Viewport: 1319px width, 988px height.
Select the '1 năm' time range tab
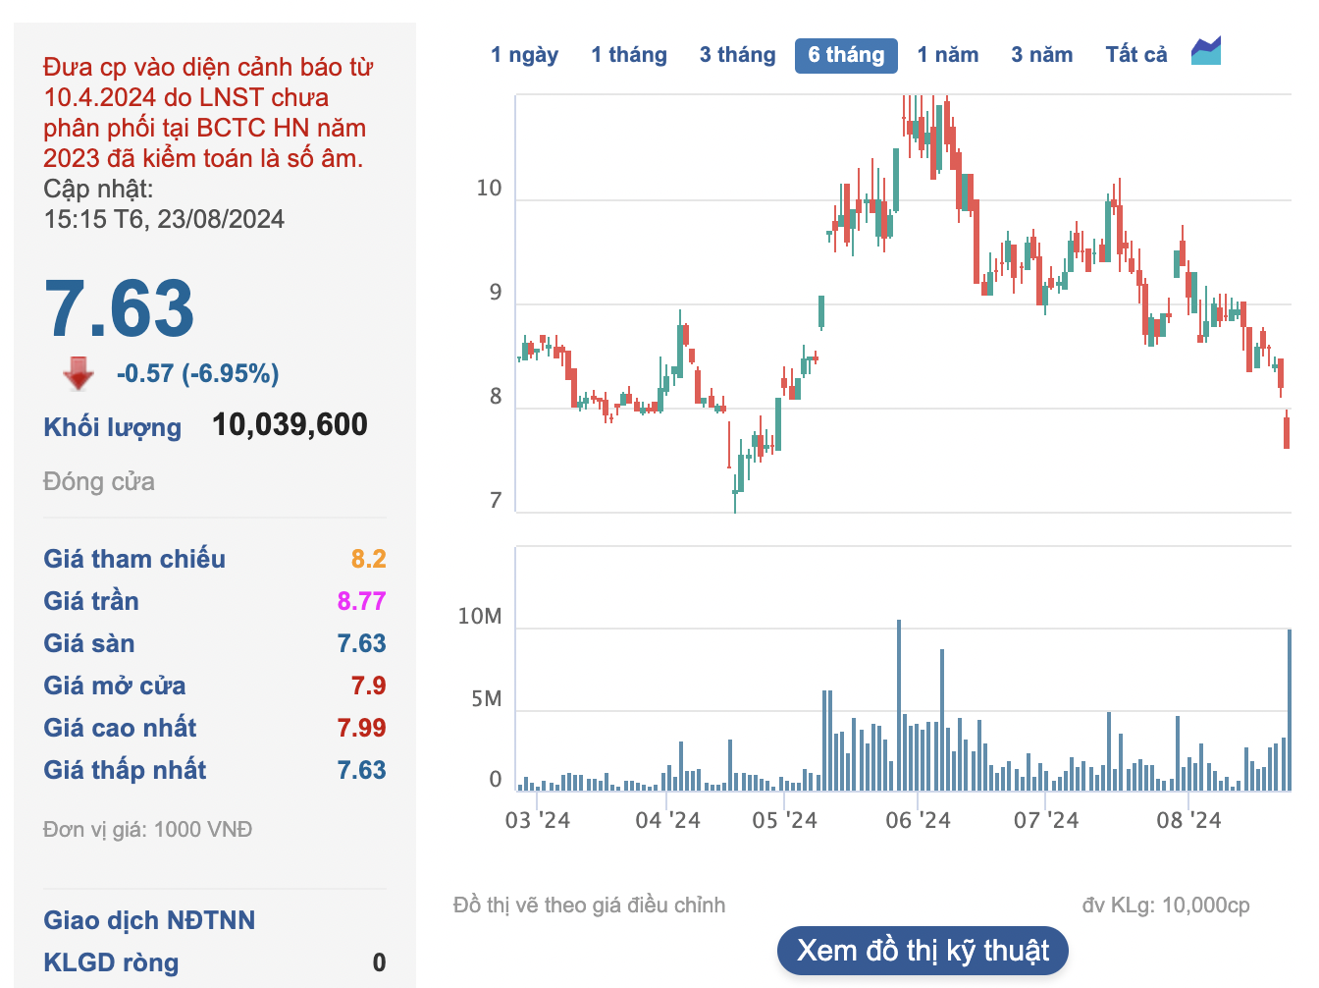click(948, 55)
